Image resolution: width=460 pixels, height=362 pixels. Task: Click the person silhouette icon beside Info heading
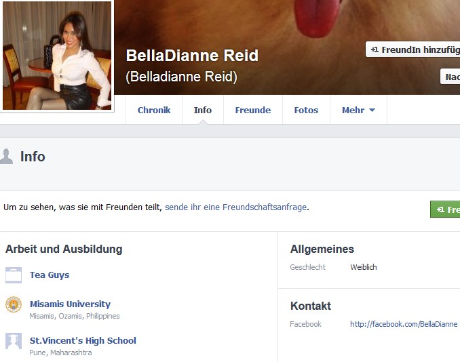[6, 156]
